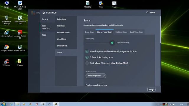Click the taskbar clock
The width and height of the screenshot is (189, 106).
pos(181,104)
